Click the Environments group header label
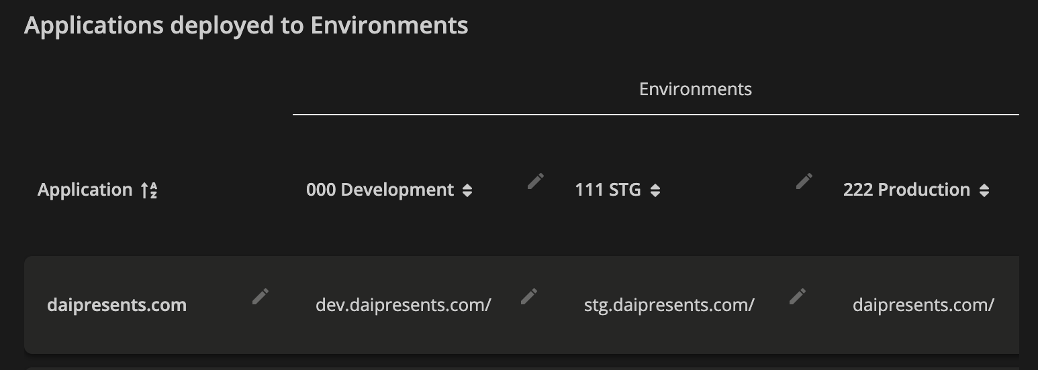The image size is (1038, 370). (x=696, y=89)
